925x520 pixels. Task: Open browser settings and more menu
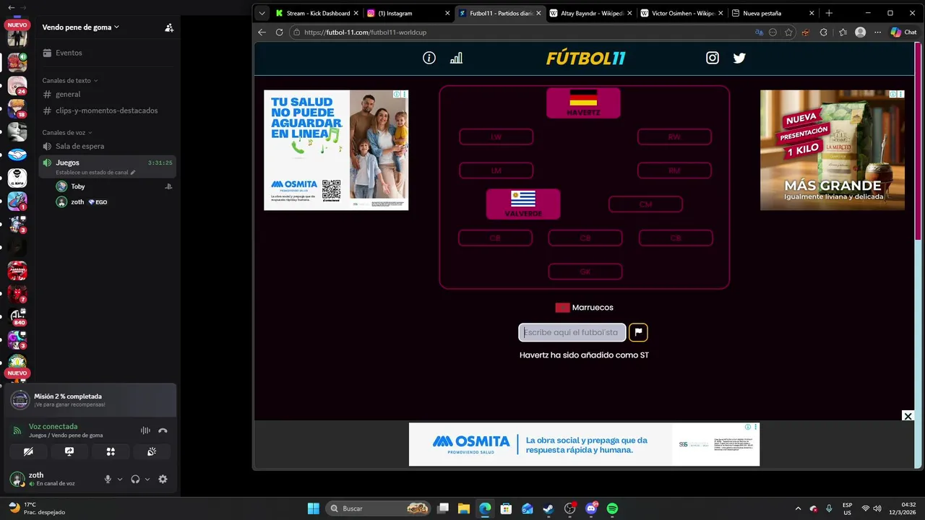point(877,32)
